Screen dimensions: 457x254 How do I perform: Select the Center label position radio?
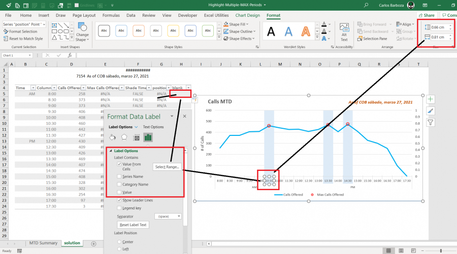coord(119,242)
